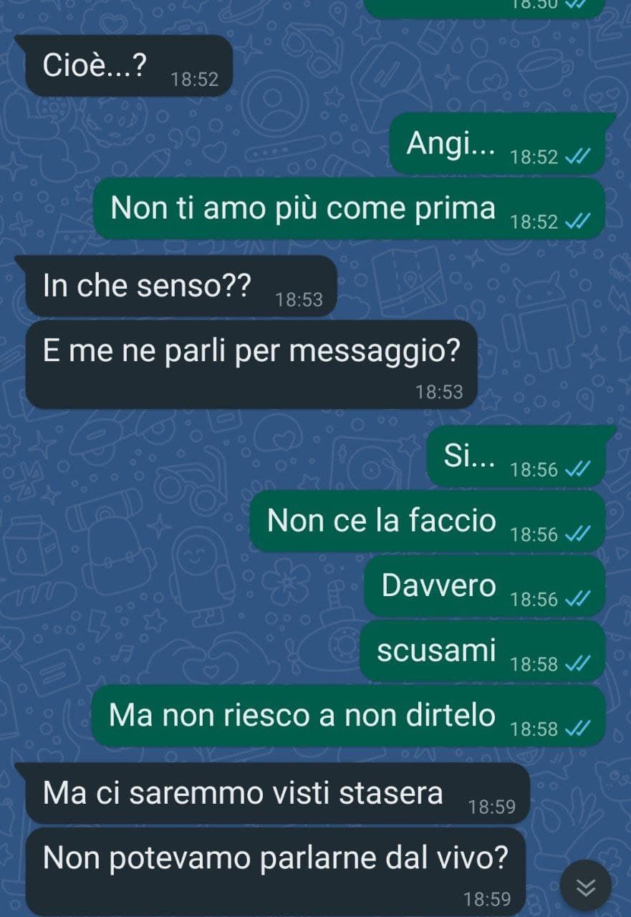The height and width of the screenshot is (917, 631).
Task: Tap check marks next to 'Davvero'
Action: tap(577, 599)
